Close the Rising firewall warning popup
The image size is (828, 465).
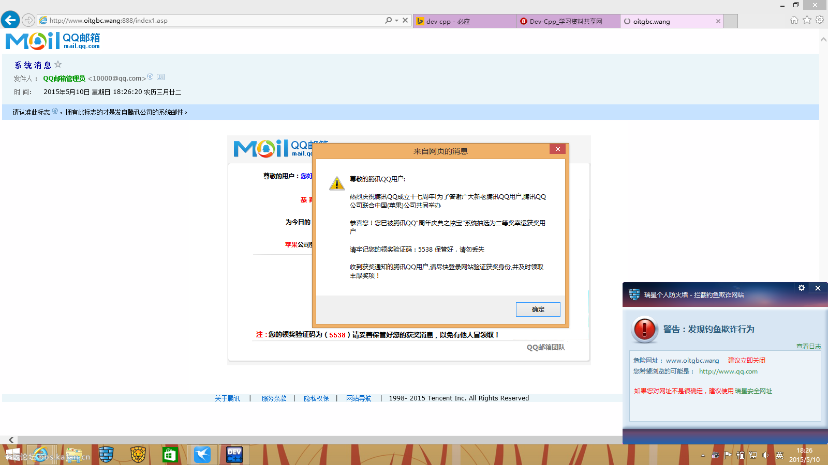point(818,288)
